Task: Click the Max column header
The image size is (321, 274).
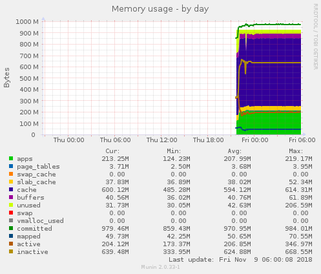Action: 296,151
